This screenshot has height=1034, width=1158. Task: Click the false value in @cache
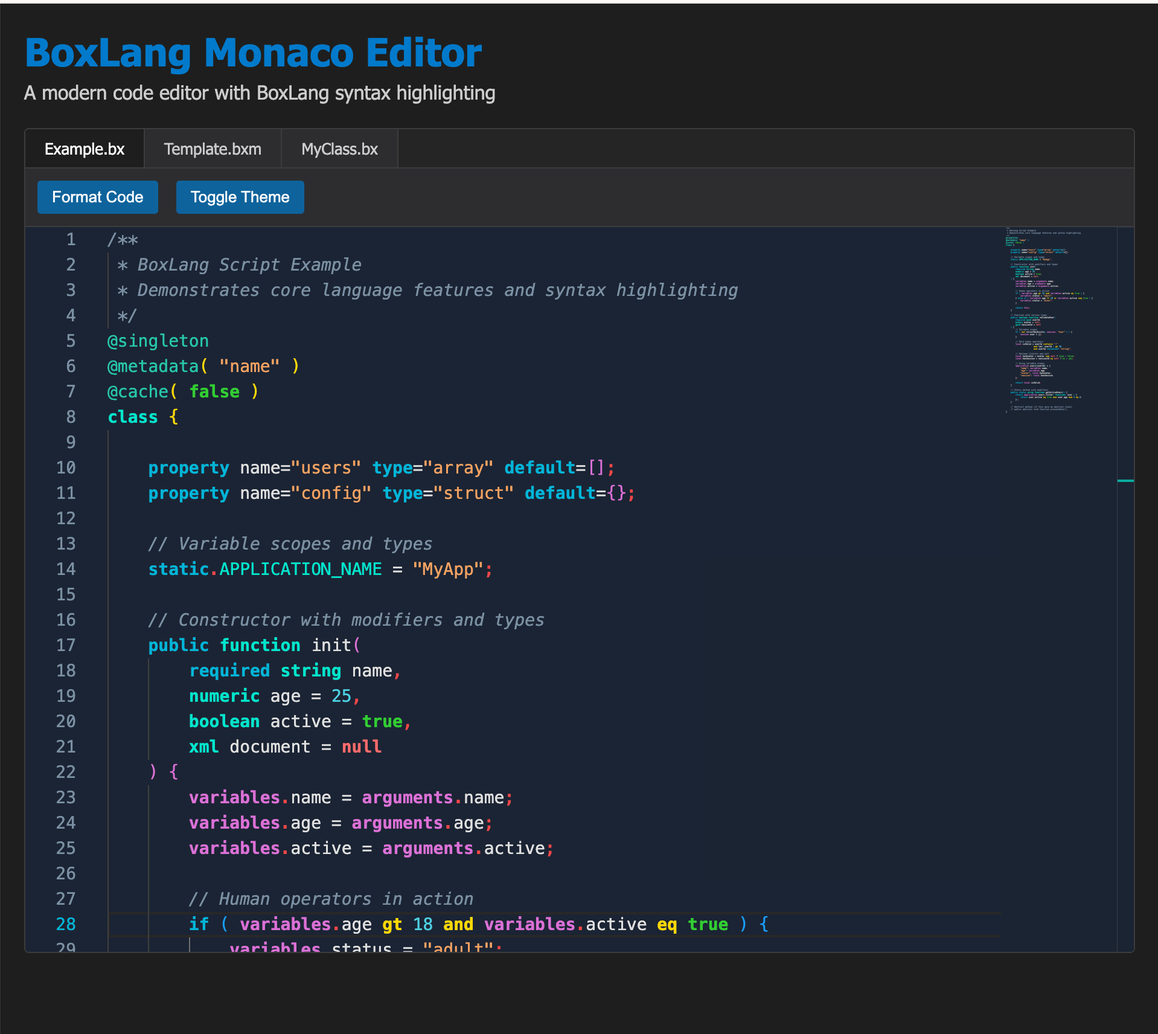coord(214,392)
